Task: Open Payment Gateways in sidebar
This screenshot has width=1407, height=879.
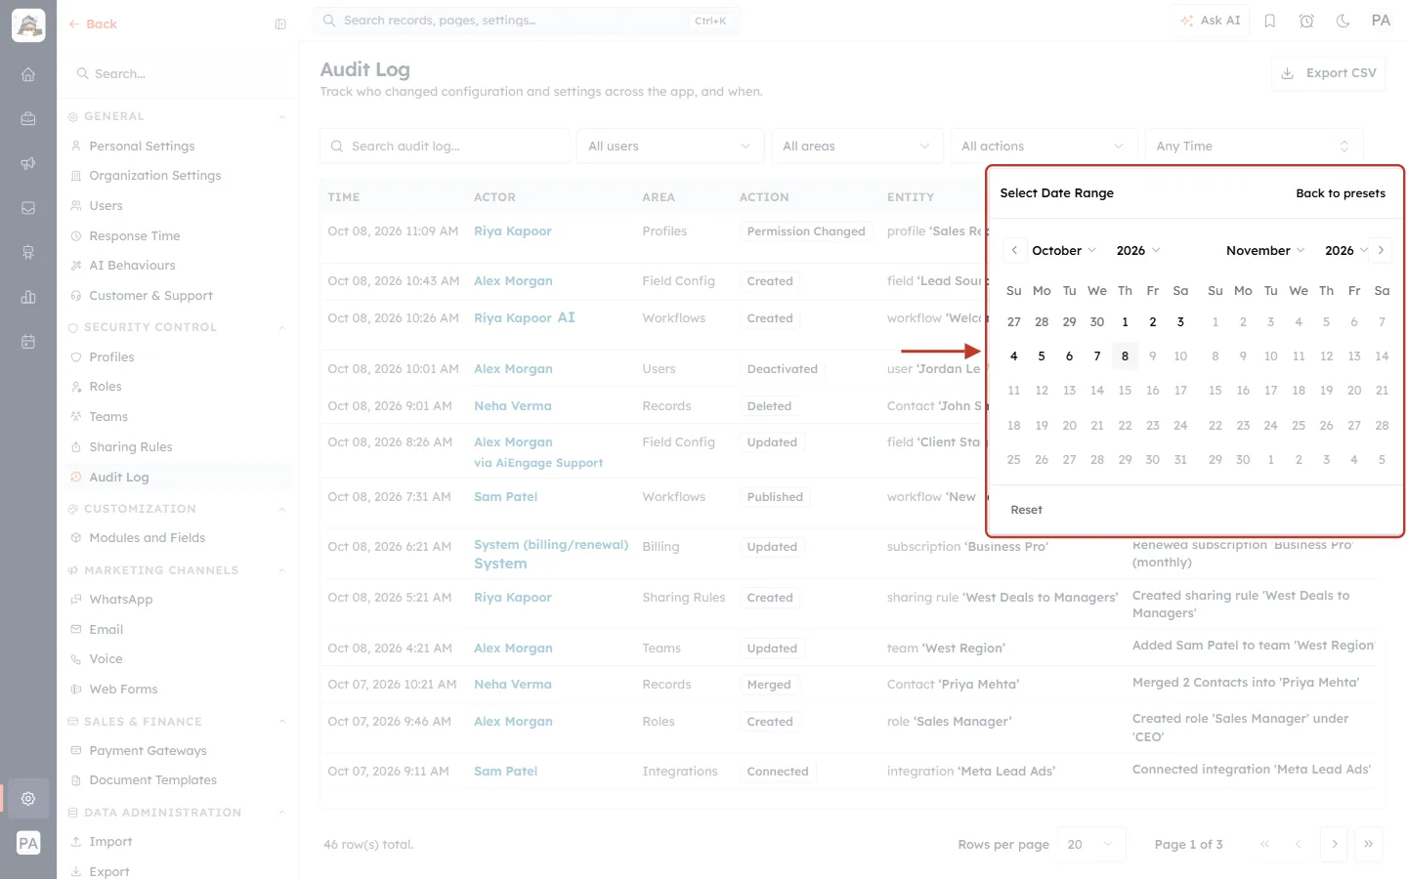Action: point(148,751)
